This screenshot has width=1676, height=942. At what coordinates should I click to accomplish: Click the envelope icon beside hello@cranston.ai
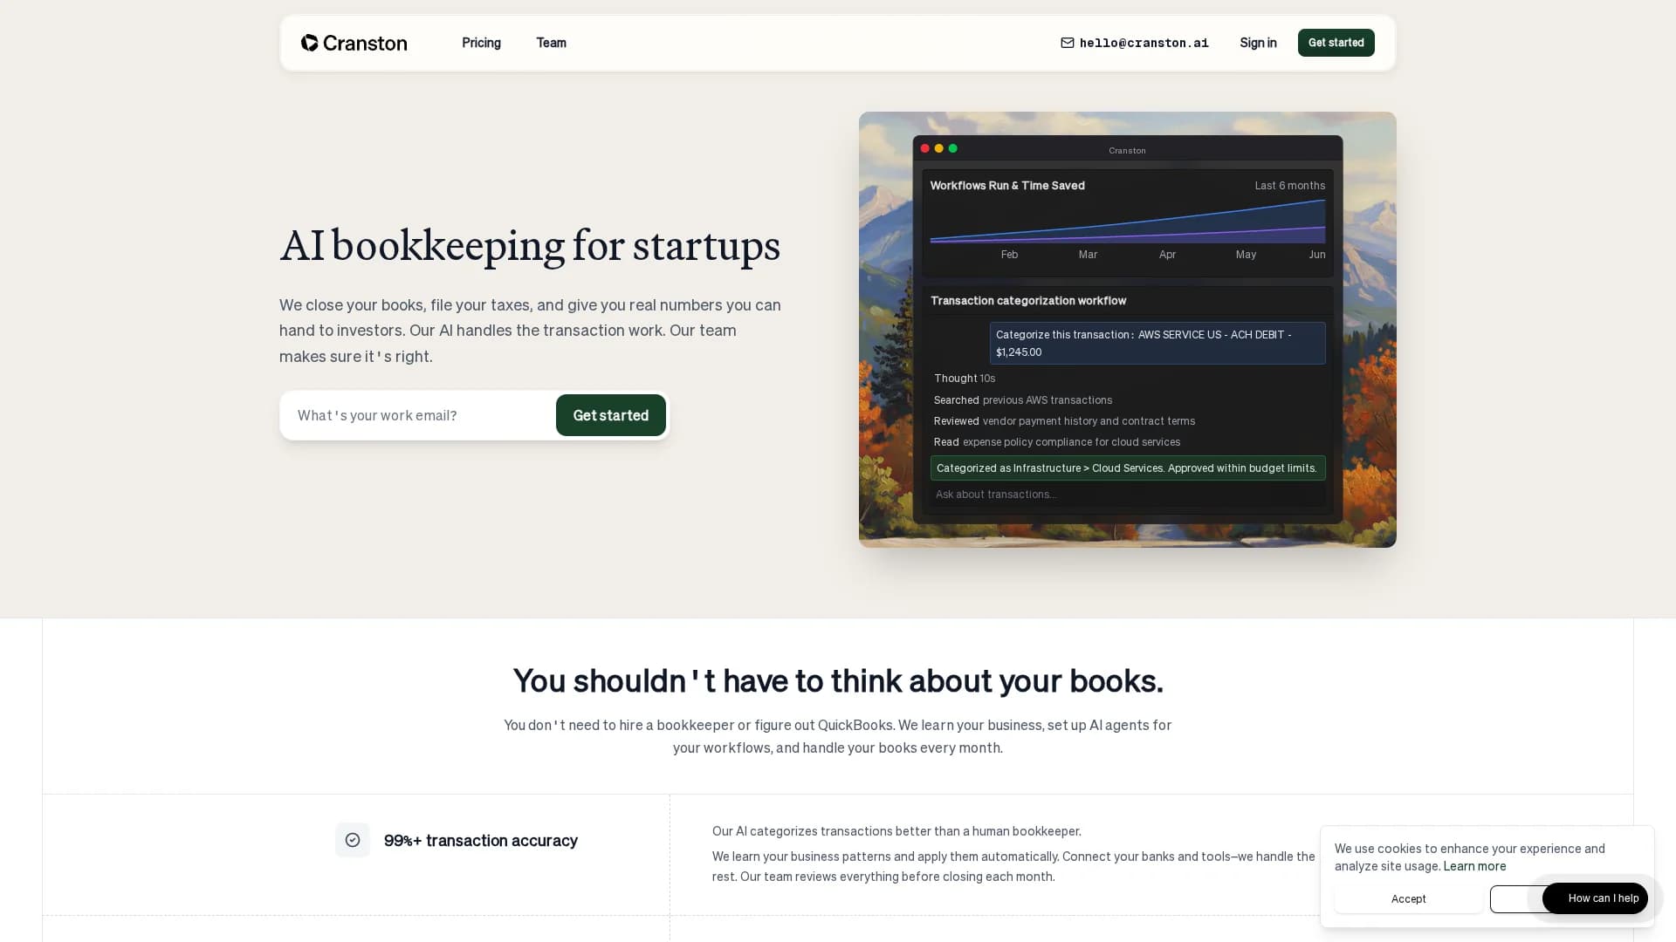click(1067, 43)
